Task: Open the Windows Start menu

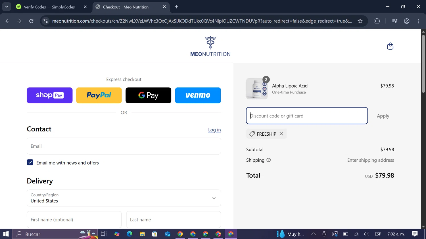Action: [x=6, y=234]
